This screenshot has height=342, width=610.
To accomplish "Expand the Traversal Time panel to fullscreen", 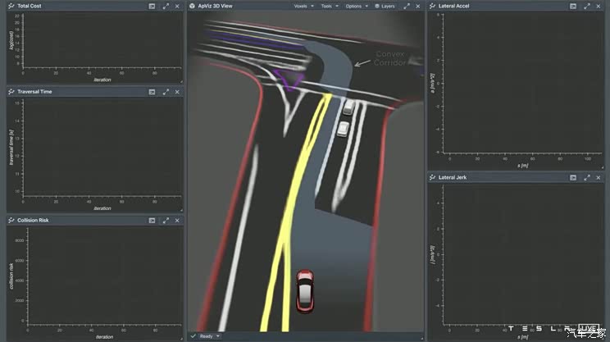I will [165, 92].
